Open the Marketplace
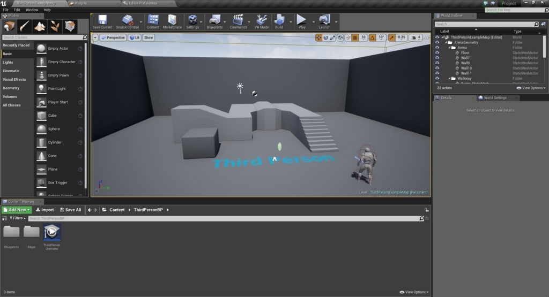 point(172,21)
